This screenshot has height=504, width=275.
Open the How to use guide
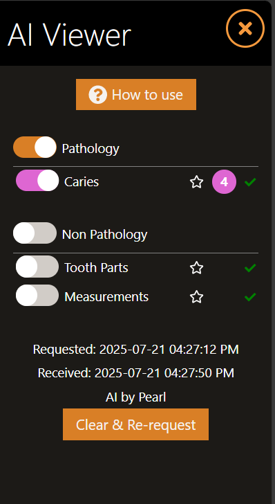[136, 94]
